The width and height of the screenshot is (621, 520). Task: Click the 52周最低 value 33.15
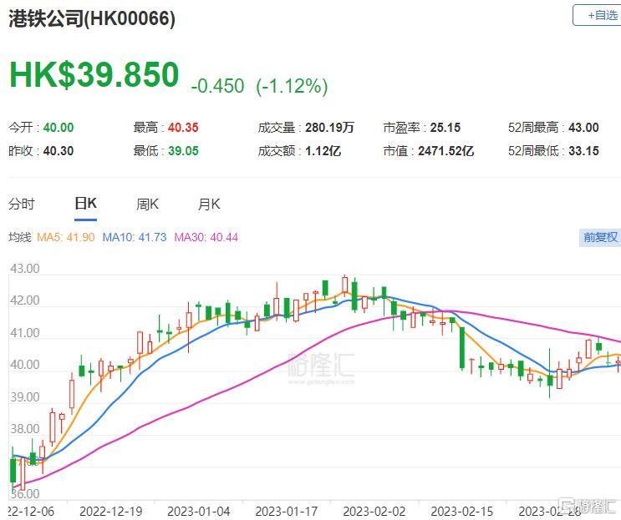(583, 151)
